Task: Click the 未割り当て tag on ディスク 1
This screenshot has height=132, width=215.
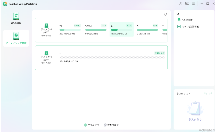Action: point(160,53)
